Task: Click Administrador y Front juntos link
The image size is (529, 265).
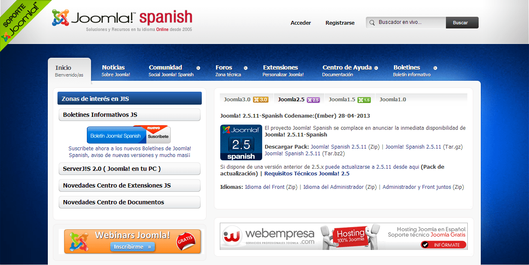Action: point(423,187)
